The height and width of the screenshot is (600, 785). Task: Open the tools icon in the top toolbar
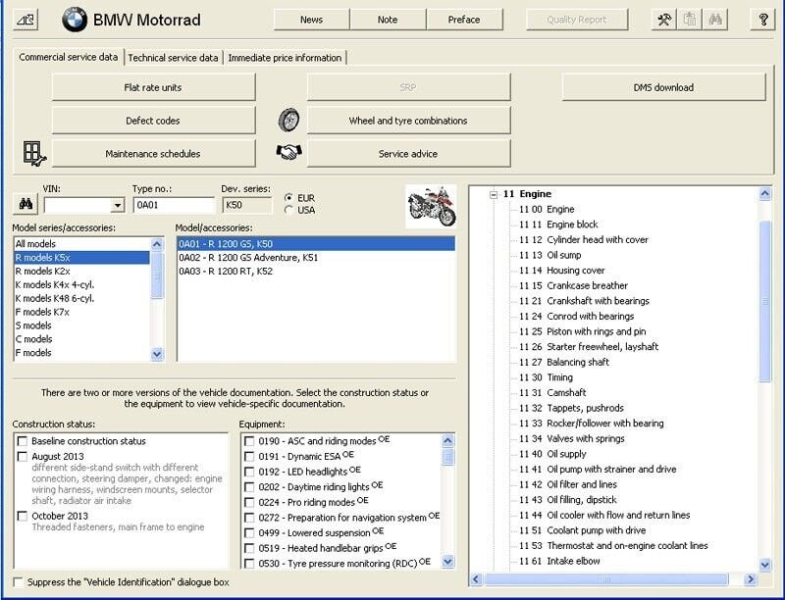tap(664, 19)
